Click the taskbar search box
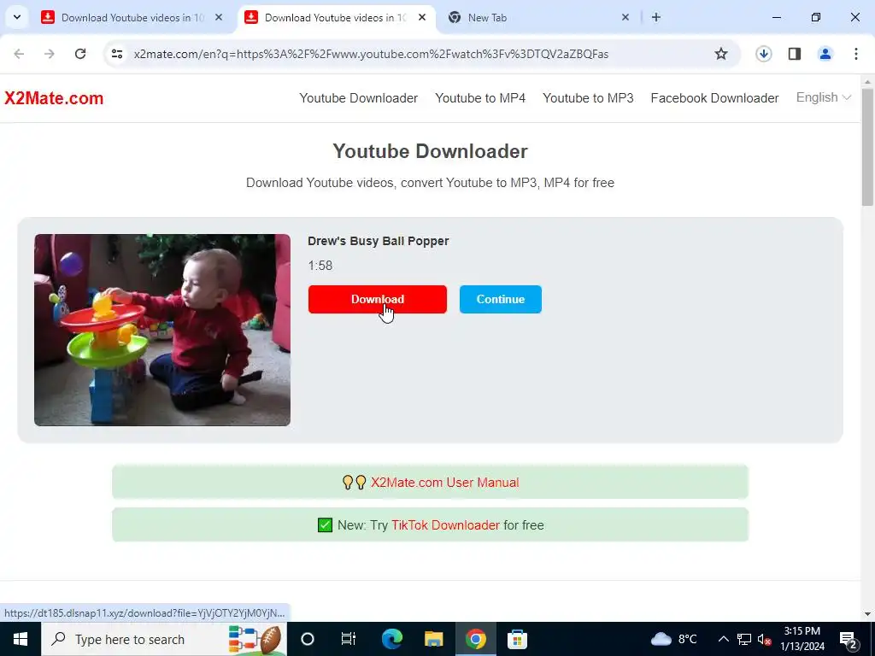Image resolution: width=875 pixels, height=656 pixels. [165, 639]
